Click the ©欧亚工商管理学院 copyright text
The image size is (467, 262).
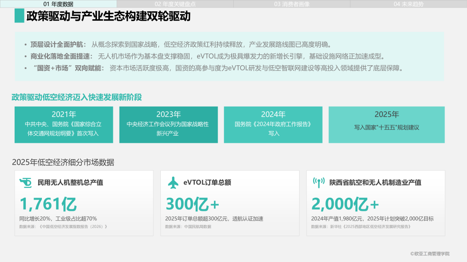pos(430,254)
